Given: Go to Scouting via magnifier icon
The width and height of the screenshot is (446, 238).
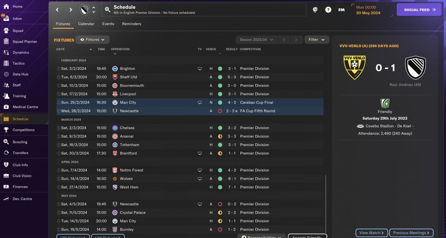Looking at the screenshot, I should click(6, 142).
